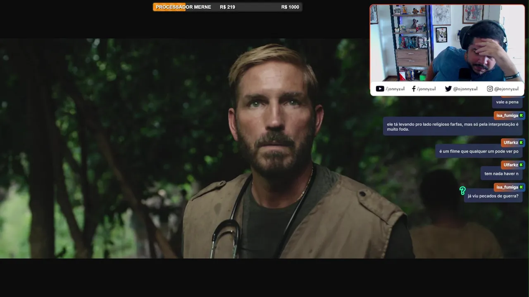Click badge on isa_fumiga 'pecados de guerra' message
Screen dimensions: 529x297
521,187
